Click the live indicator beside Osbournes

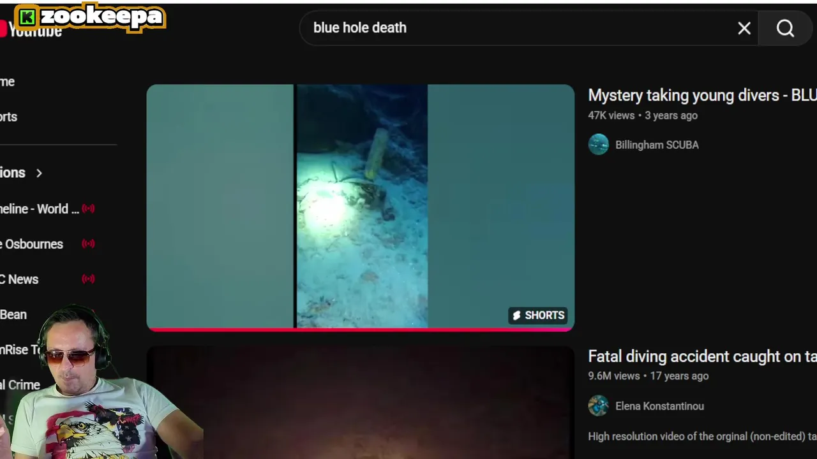pos(88,244)
